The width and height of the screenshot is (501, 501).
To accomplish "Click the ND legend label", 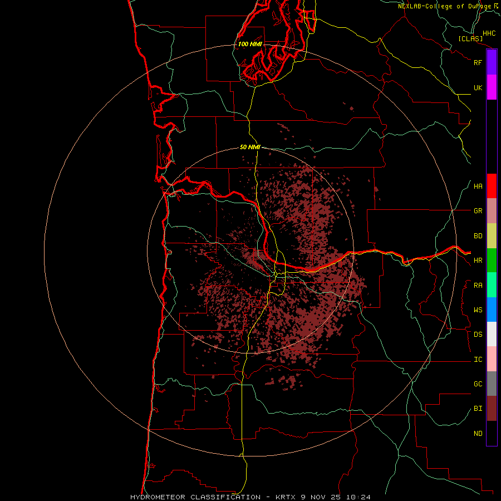I will click(478, 434).
